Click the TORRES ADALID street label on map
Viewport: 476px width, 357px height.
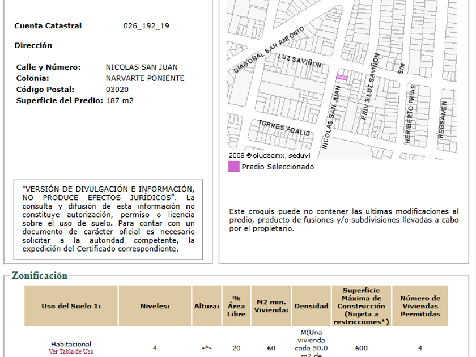pos(284,128)
